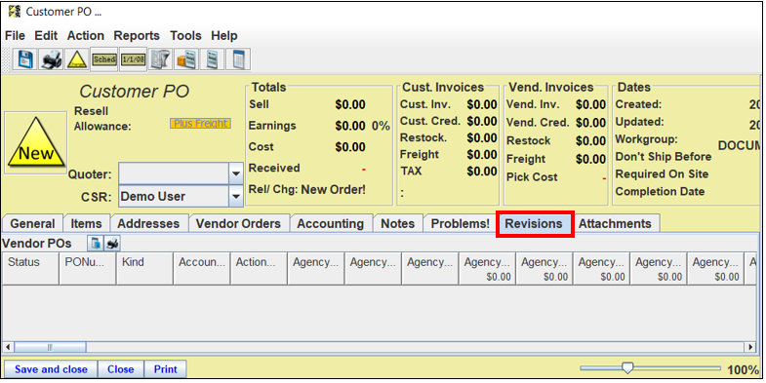Open the Reports menu

137,36
